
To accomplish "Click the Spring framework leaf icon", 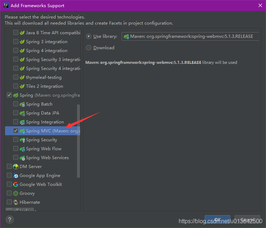I will tap(16, 95).
